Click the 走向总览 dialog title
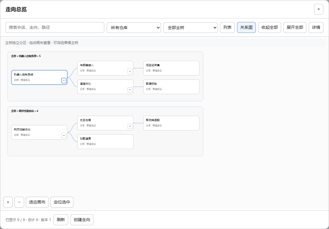Screen dimensions: 329x229 coord(16,9)
